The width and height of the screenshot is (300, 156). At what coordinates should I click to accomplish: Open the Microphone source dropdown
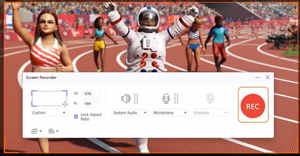click(170, 113)
